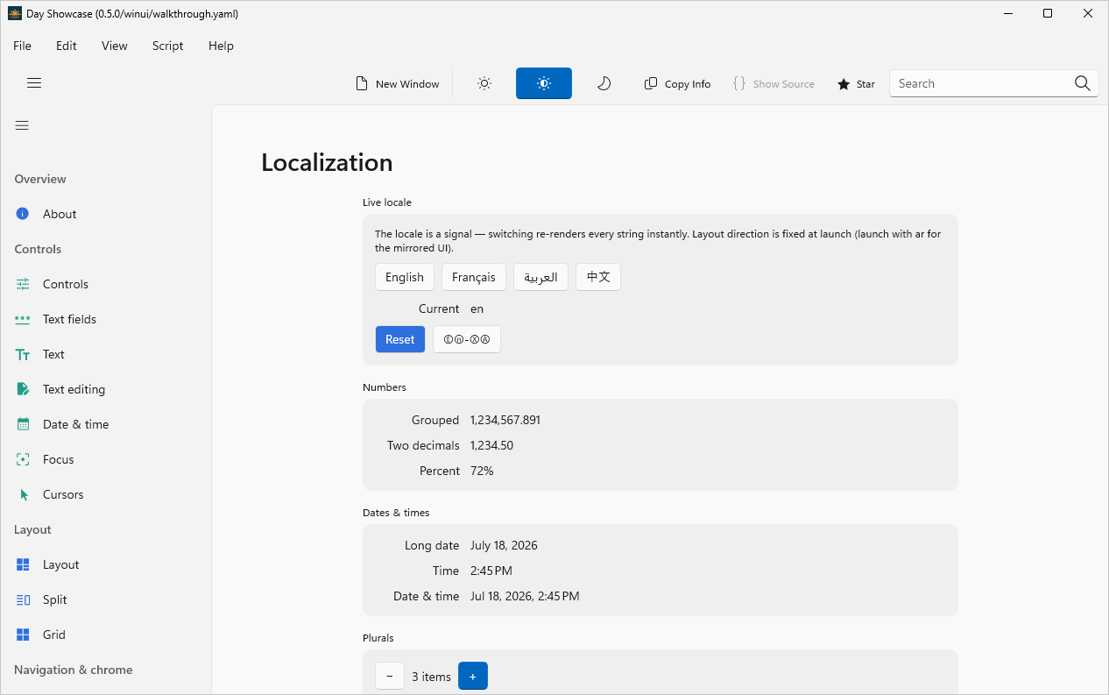The height and width of the screenshot is (695, 1109).
Task: Switch the locale to Chinese (中文)
Action: point(598,277)
